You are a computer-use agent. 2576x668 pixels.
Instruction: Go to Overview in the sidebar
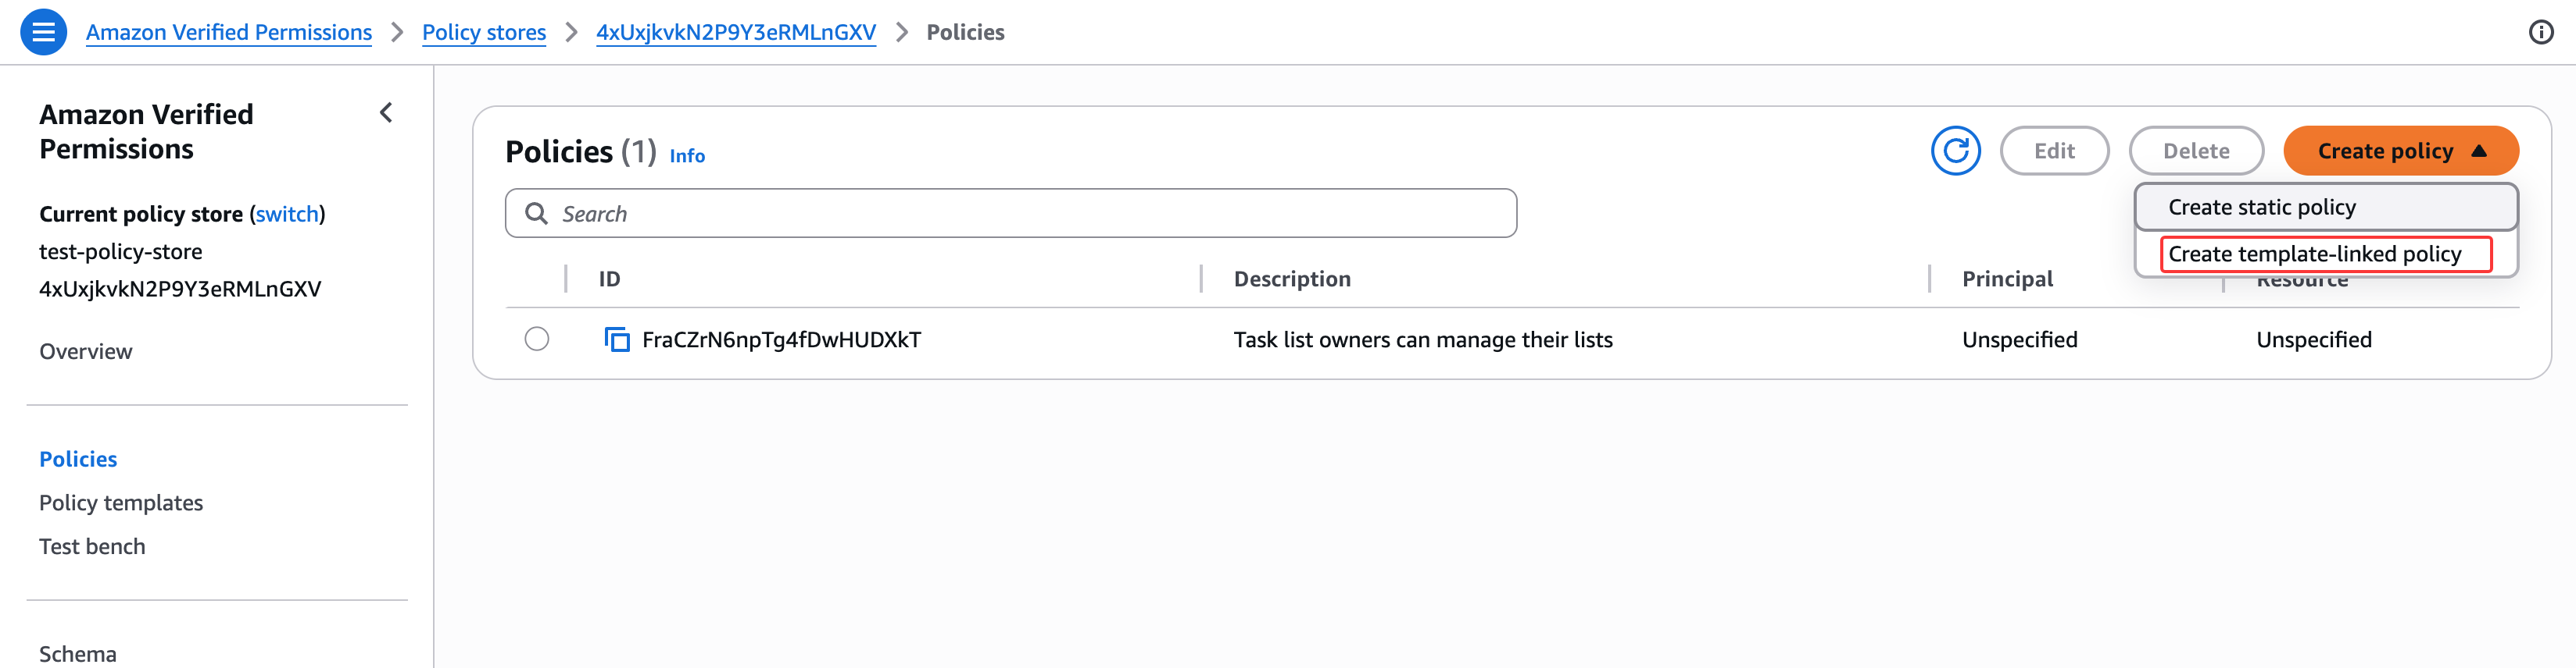click(x=86, y=351)
